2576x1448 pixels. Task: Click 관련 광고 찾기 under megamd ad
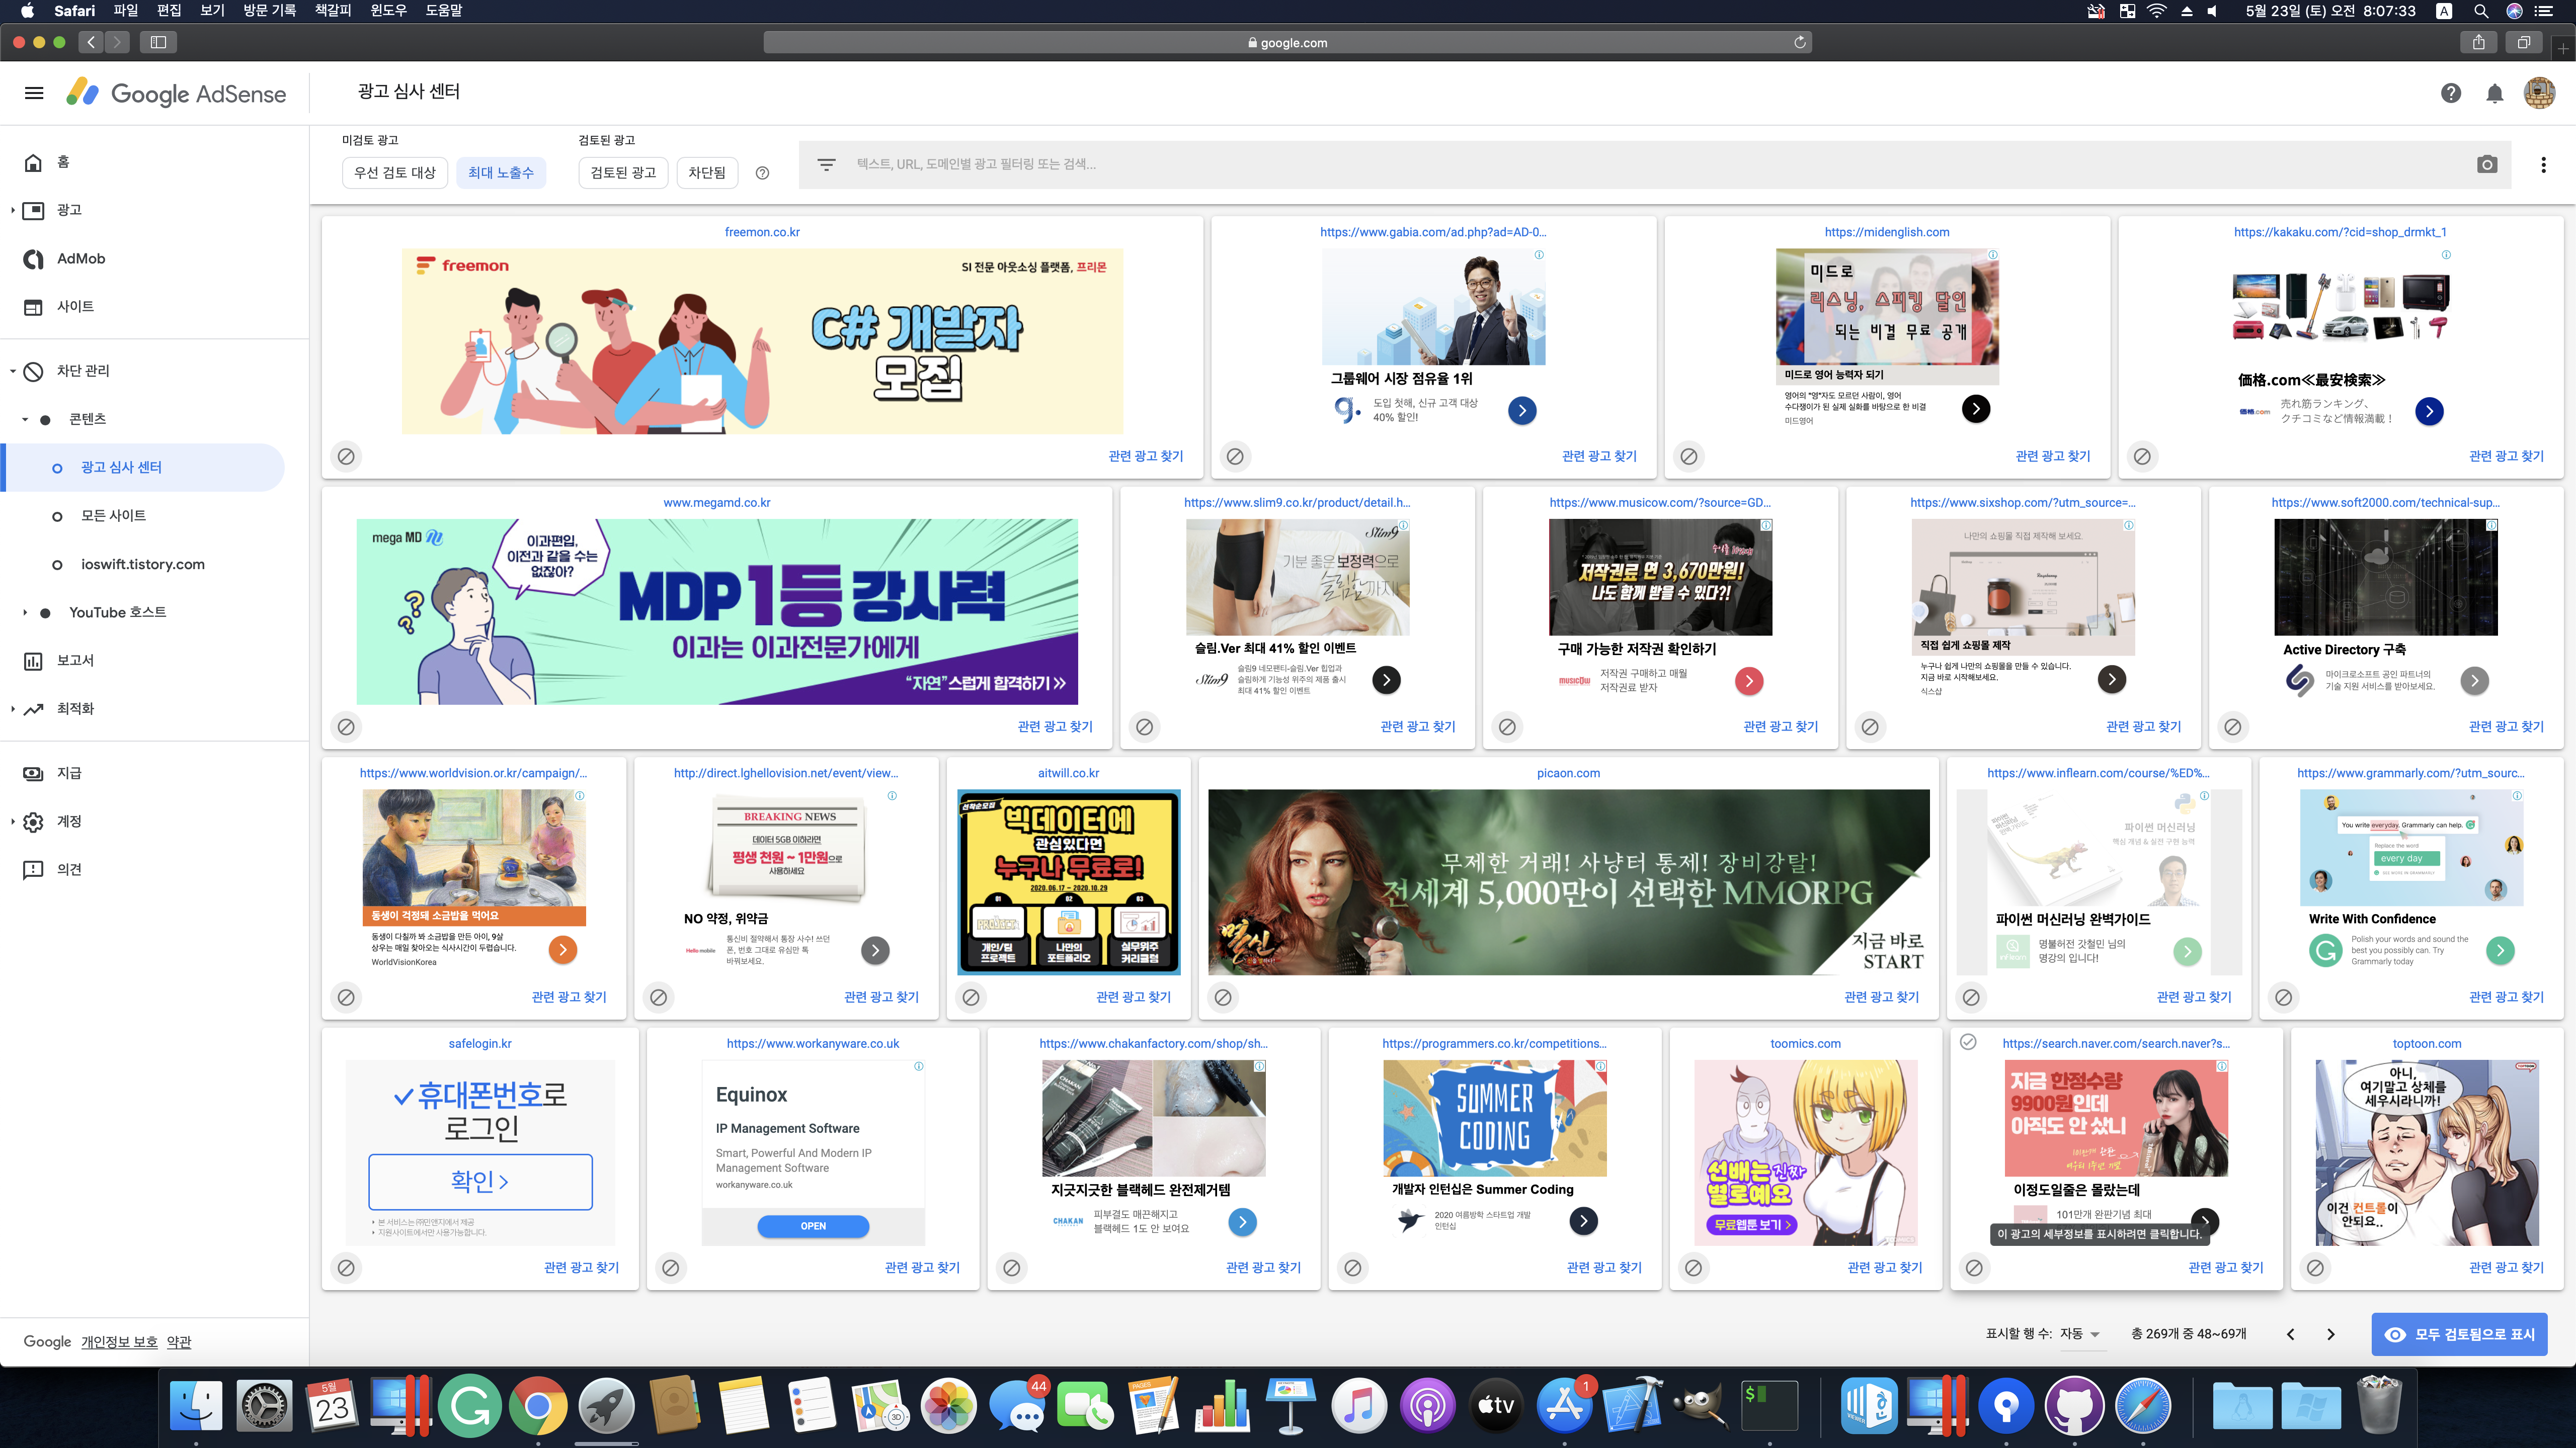click(1054, 727)
